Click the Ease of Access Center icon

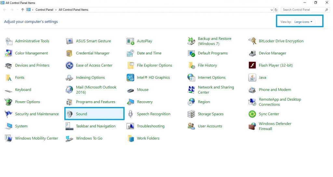coord(70,65)
